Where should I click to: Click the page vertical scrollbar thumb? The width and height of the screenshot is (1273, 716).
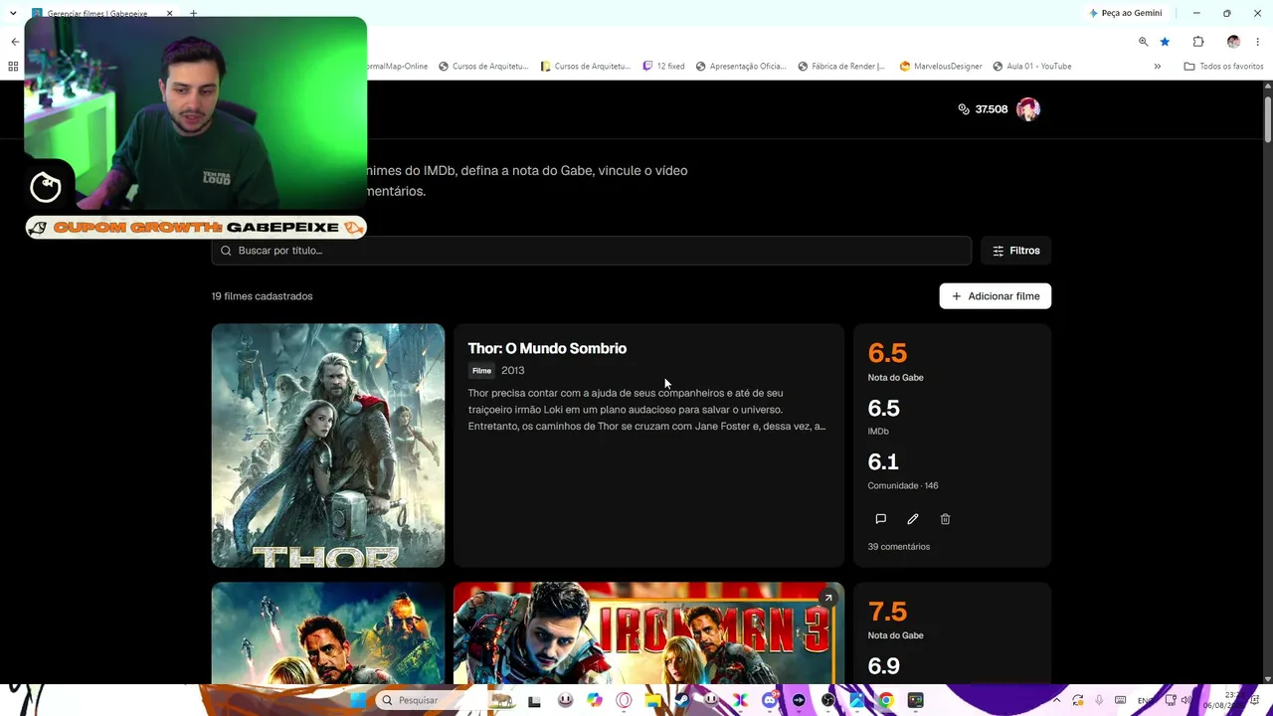coord(1267,119)
